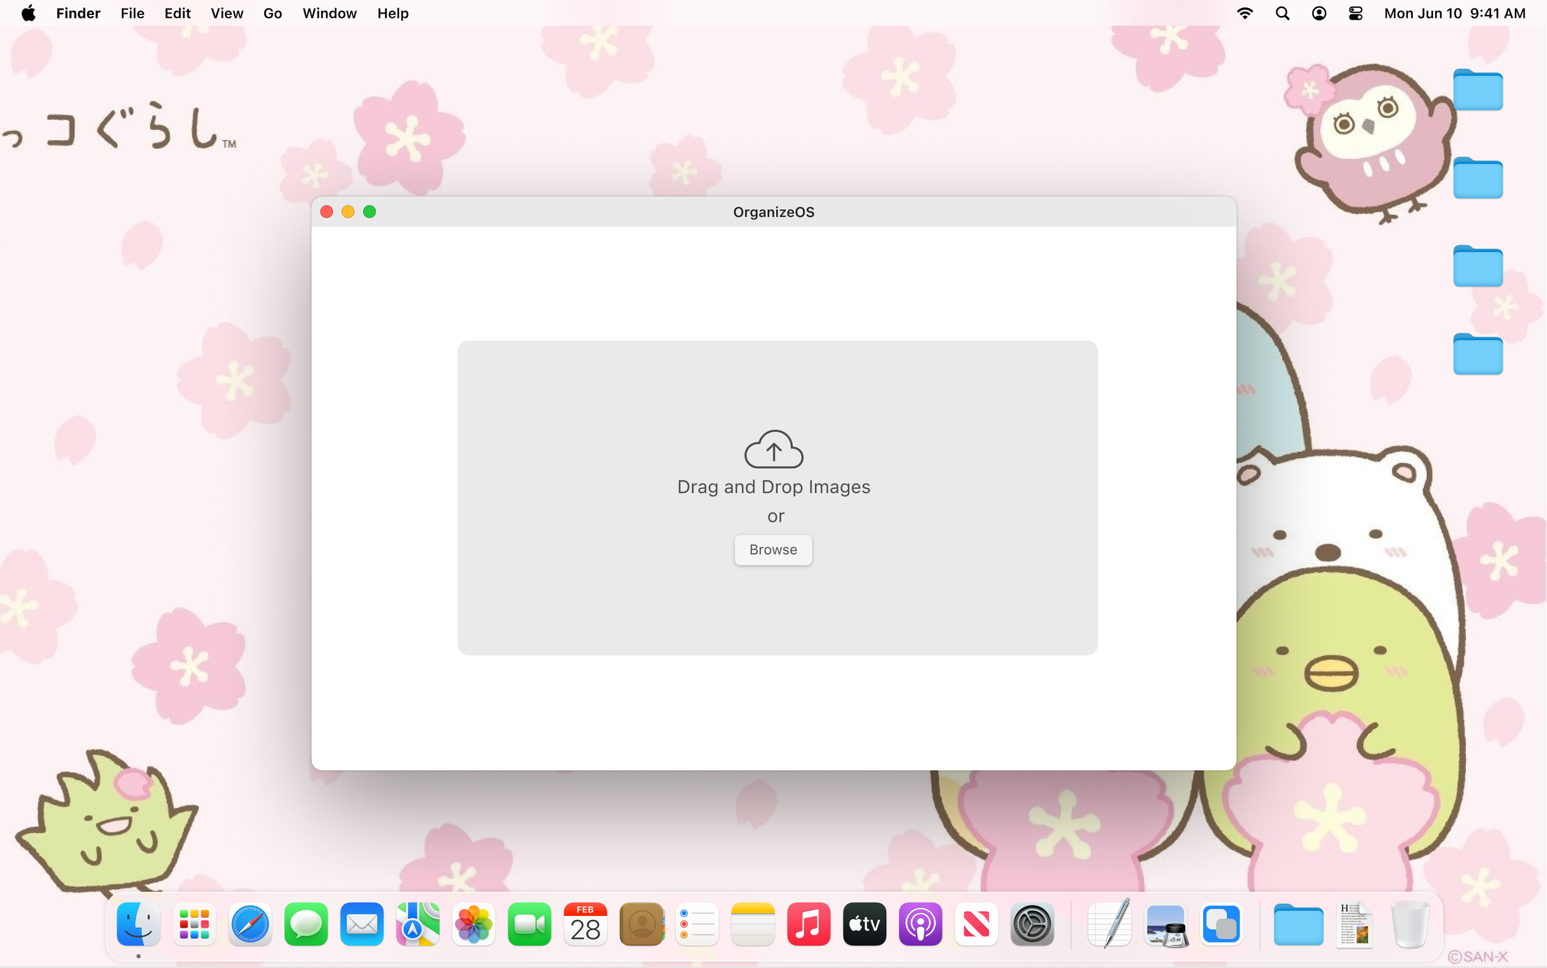Select the third desktop folder from top
Screen dimensions: 1547x968
(x=1477, y=266)
